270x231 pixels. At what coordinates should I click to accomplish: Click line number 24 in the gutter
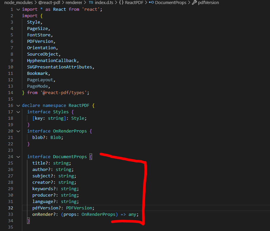(x=11, y=156)
